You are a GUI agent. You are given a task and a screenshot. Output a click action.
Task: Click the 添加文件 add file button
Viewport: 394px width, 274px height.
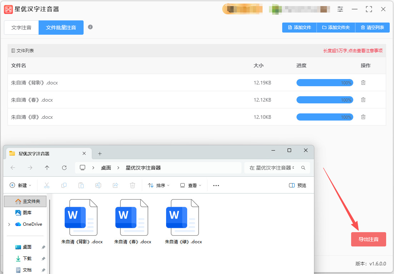(x=299, y=28)
